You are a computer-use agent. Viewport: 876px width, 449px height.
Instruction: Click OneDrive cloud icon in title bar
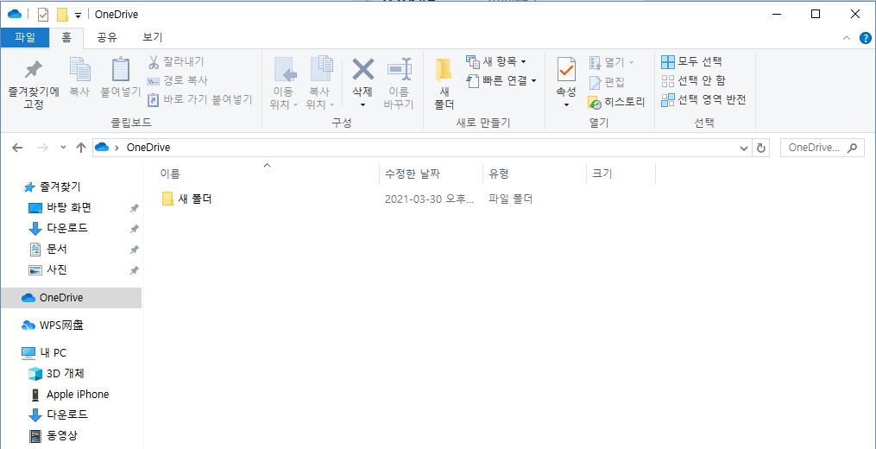[15, 14]
